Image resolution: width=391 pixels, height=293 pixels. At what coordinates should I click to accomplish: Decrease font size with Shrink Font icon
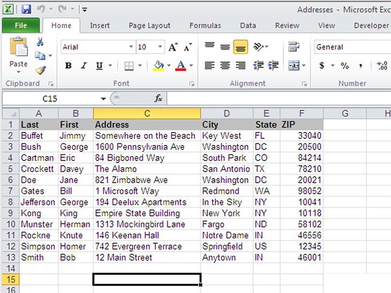[188, 47]
